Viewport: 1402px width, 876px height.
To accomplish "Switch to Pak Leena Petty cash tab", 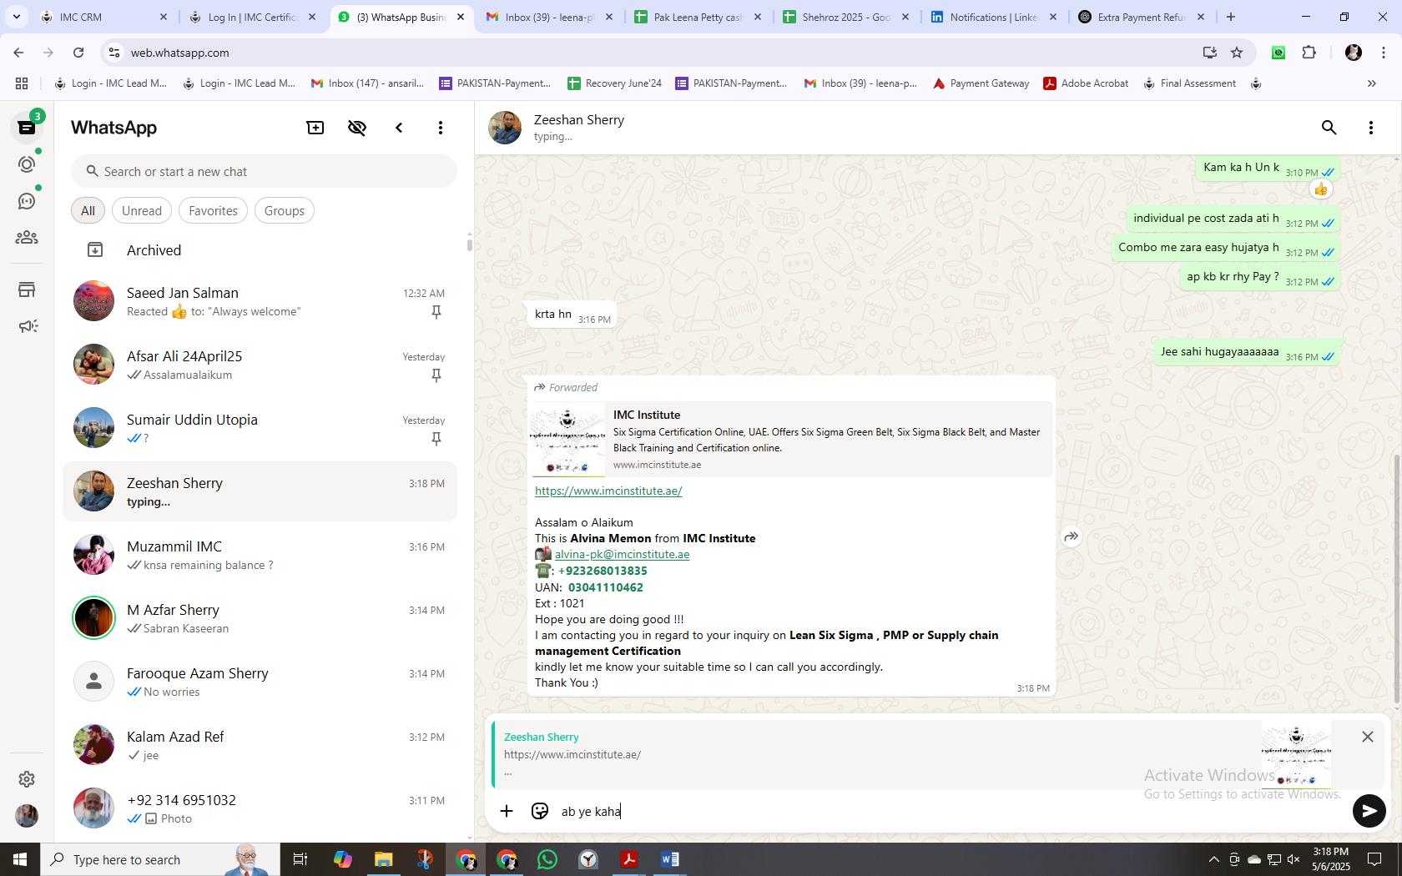I will click(x=697, y=17).
